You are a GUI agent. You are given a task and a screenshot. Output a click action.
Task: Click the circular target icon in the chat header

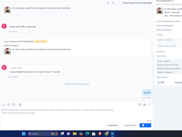coord(108,3)
